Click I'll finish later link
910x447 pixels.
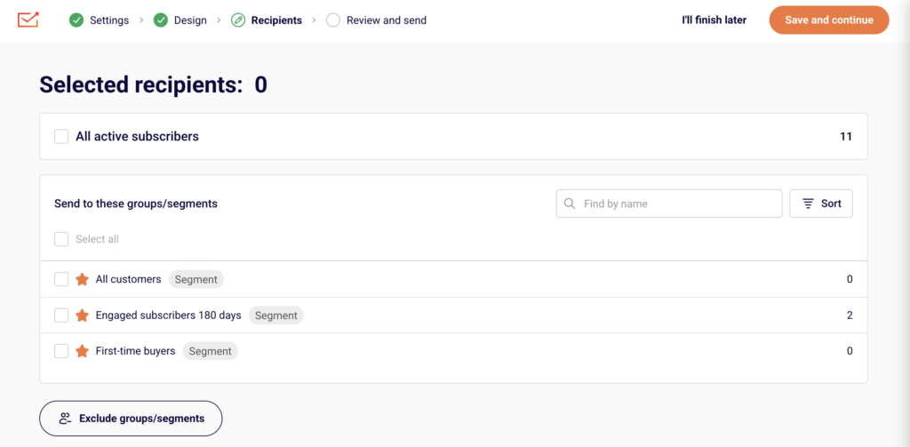point(714,20)
